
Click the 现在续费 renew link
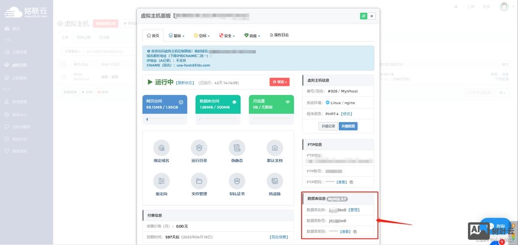point(279,237)
